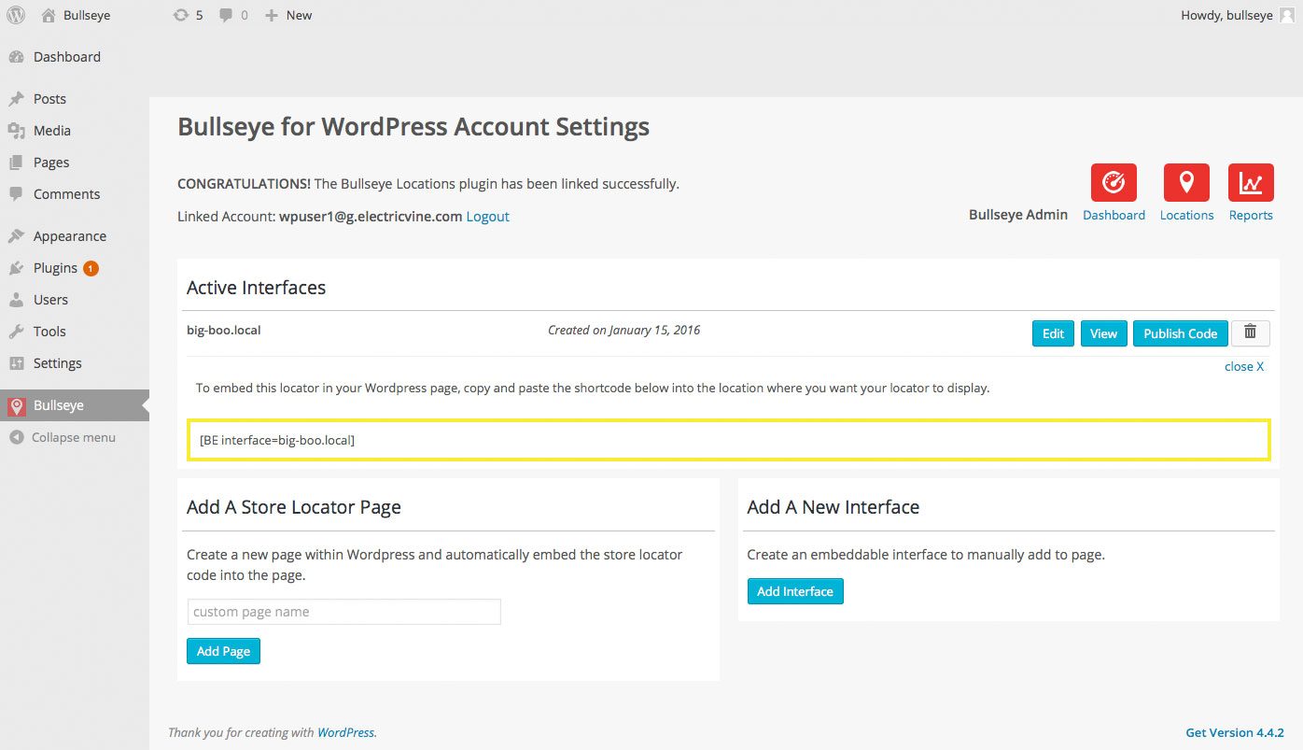This screenshot has width=1303, height=750.
Task: Click the red Locations pin icon
Action: tap(1186, 182)
